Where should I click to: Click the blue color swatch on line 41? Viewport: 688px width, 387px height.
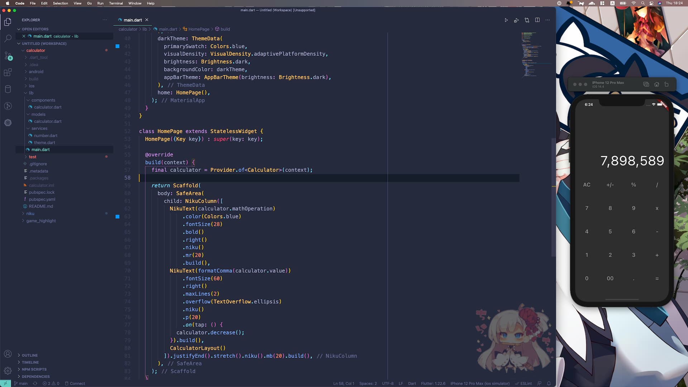point(118,46)
